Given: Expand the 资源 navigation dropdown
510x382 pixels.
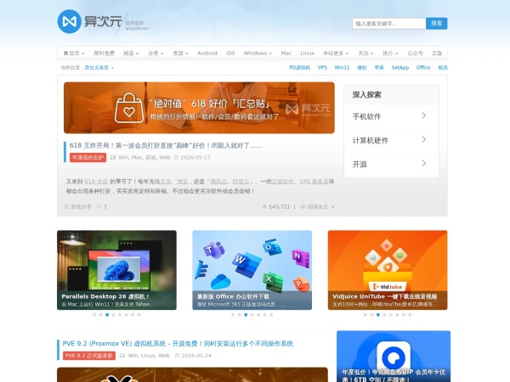Looking at the screenshot, I should pyautogui.click(x=180, y=53).
